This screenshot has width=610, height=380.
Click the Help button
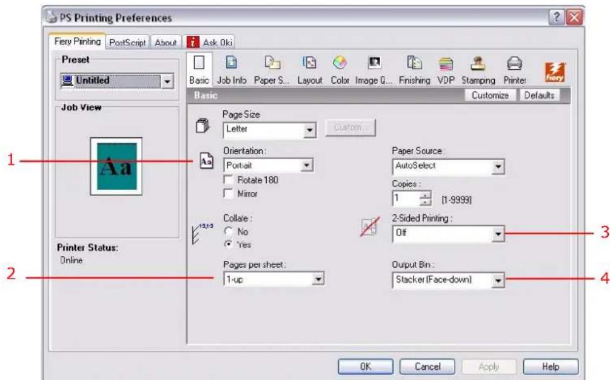pyautogui.click(x=551, y=367)
